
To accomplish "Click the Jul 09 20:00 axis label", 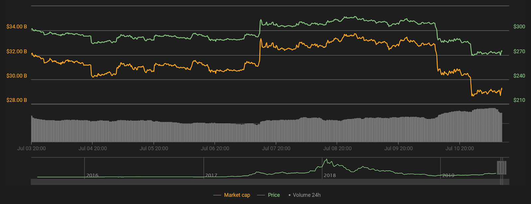I will tap(398, 148).
